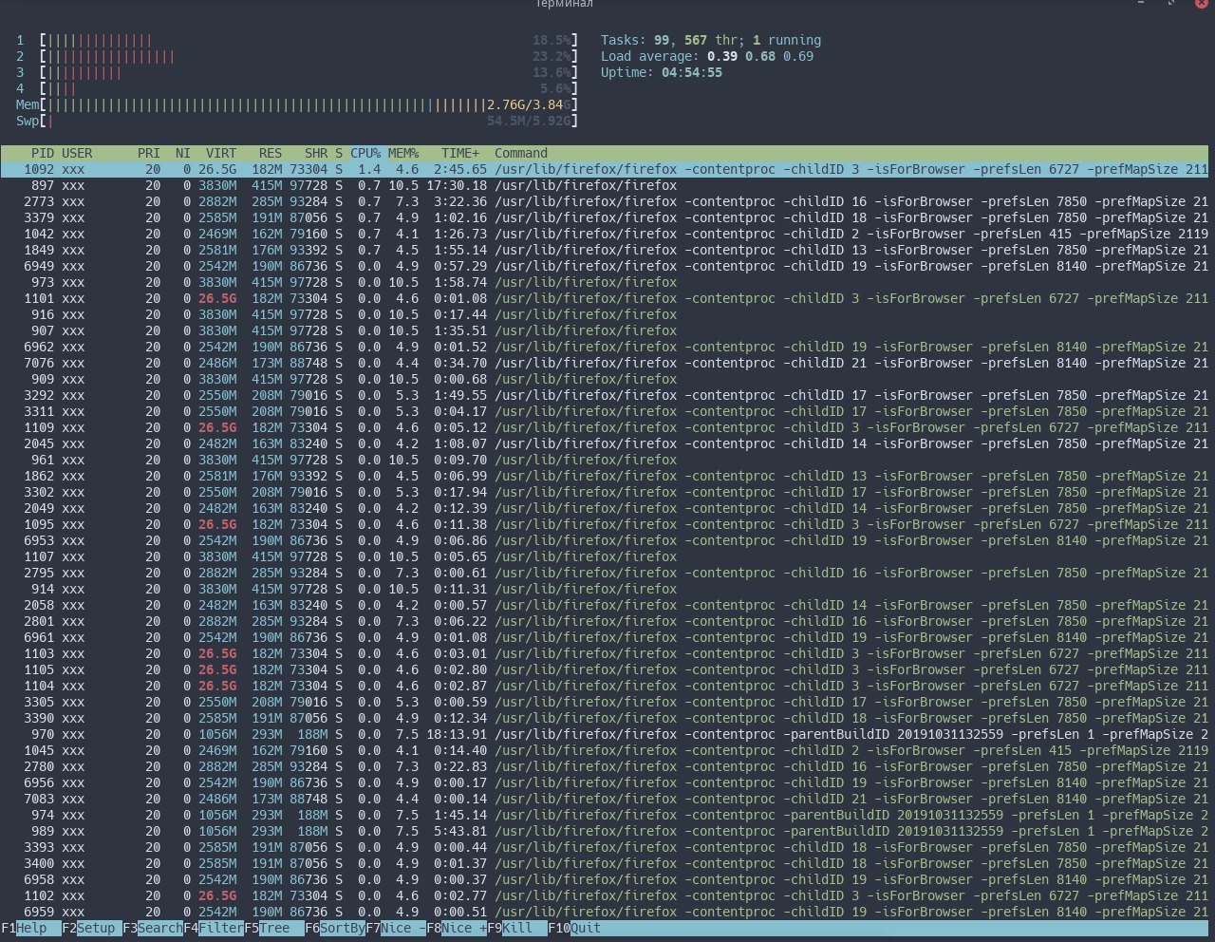The height and width of the screenshot is (942, 1215).
Task: Select firefox thread row PID 916
Action: tap(605, 314)
